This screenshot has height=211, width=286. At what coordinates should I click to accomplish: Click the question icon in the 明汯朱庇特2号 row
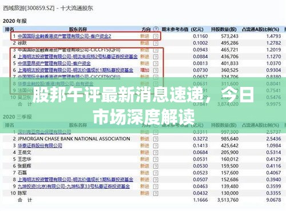(156, 57)
